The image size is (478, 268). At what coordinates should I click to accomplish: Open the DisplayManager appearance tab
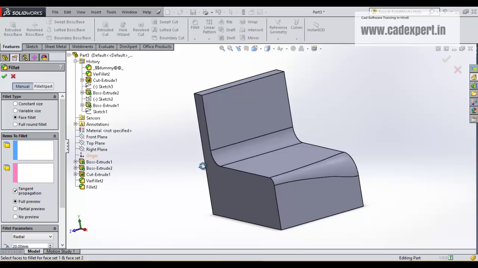pos(44,57)
